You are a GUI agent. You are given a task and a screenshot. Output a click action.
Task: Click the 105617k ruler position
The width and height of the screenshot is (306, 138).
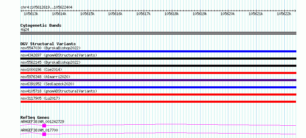click(143, 14)
